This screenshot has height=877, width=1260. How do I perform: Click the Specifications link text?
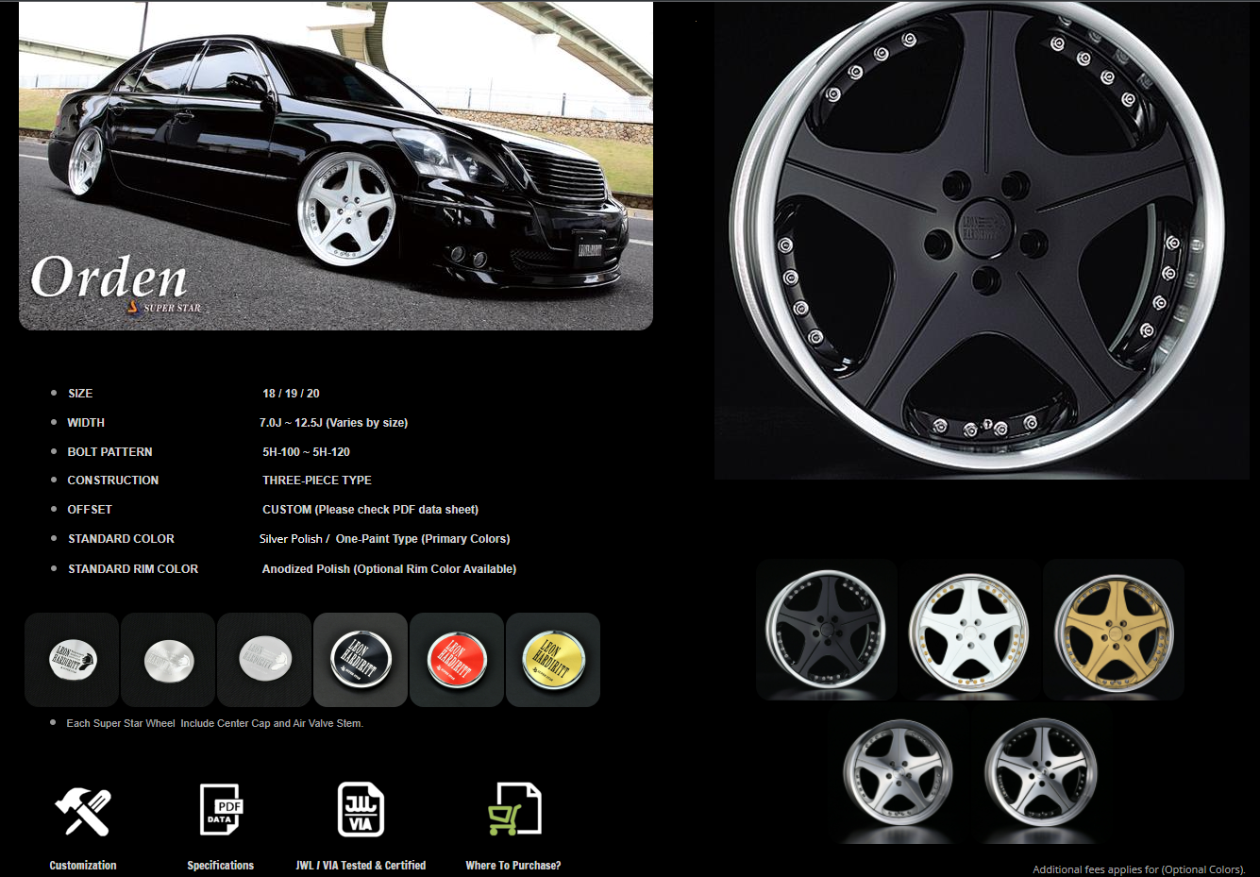(x=221, y=865)
